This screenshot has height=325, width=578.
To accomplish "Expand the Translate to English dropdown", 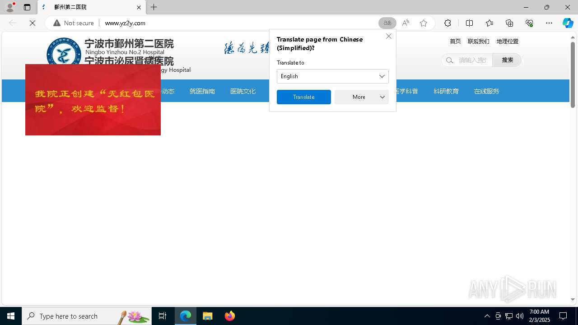I will (x=333, y=76).
